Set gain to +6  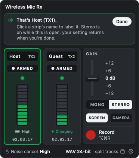[x=108, y=71]
